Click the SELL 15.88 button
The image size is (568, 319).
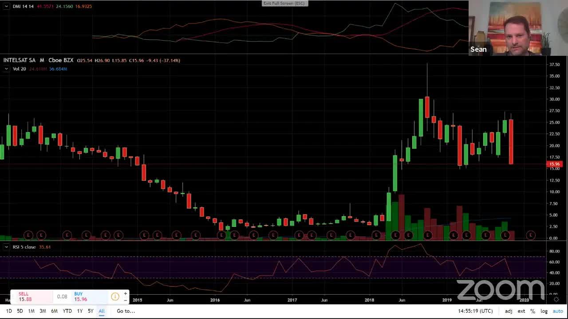coord(31,296)
